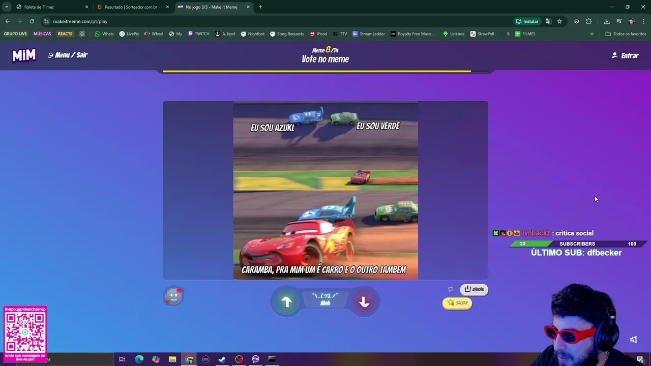Click the yellow voting timer bar
This screenshot has width=651, height=366.
click(x=317, y=72)
